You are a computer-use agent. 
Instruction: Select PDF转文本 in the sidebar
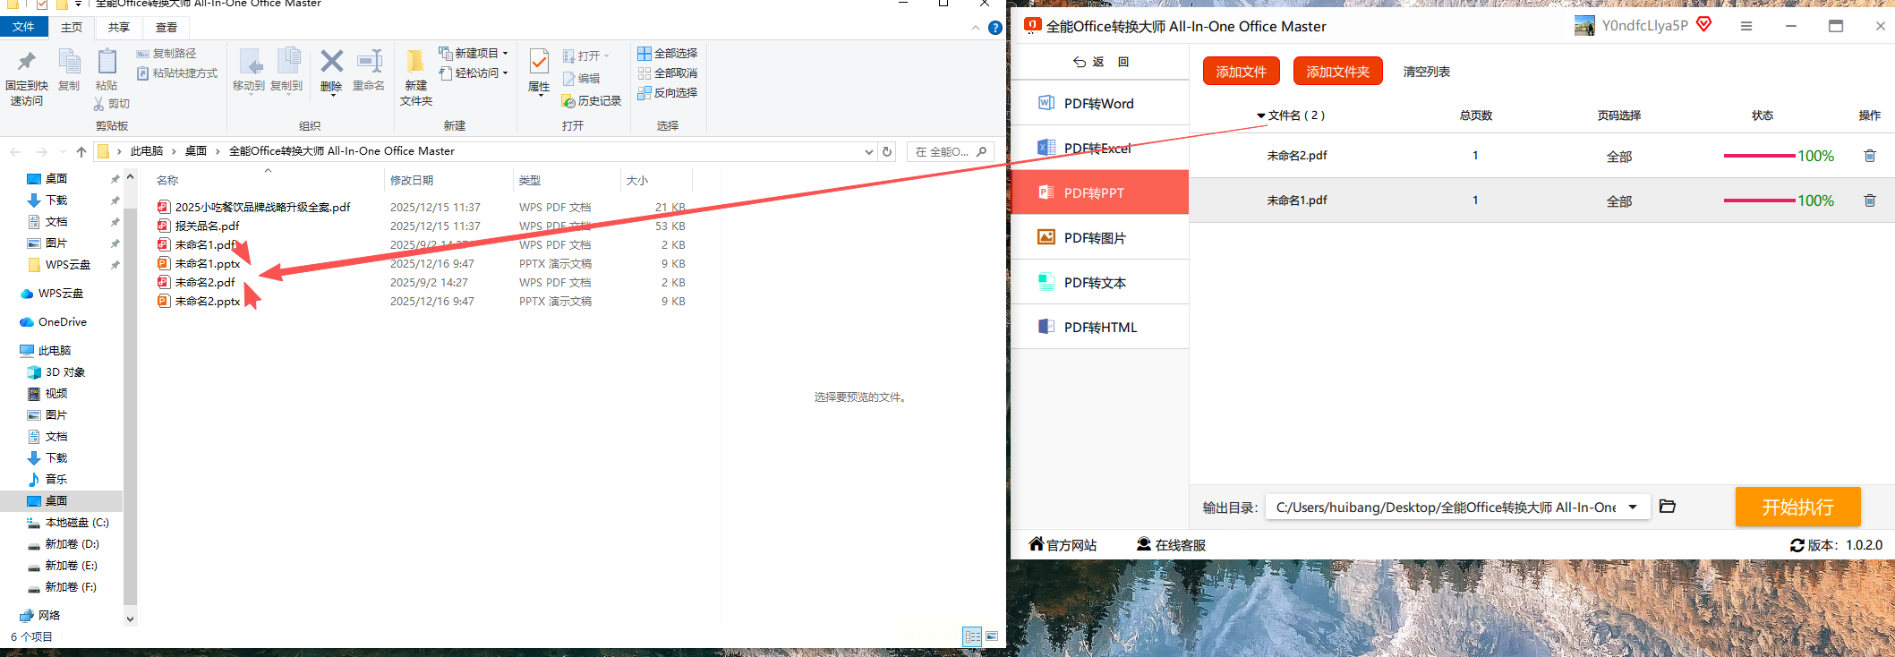click(1099, 282)
